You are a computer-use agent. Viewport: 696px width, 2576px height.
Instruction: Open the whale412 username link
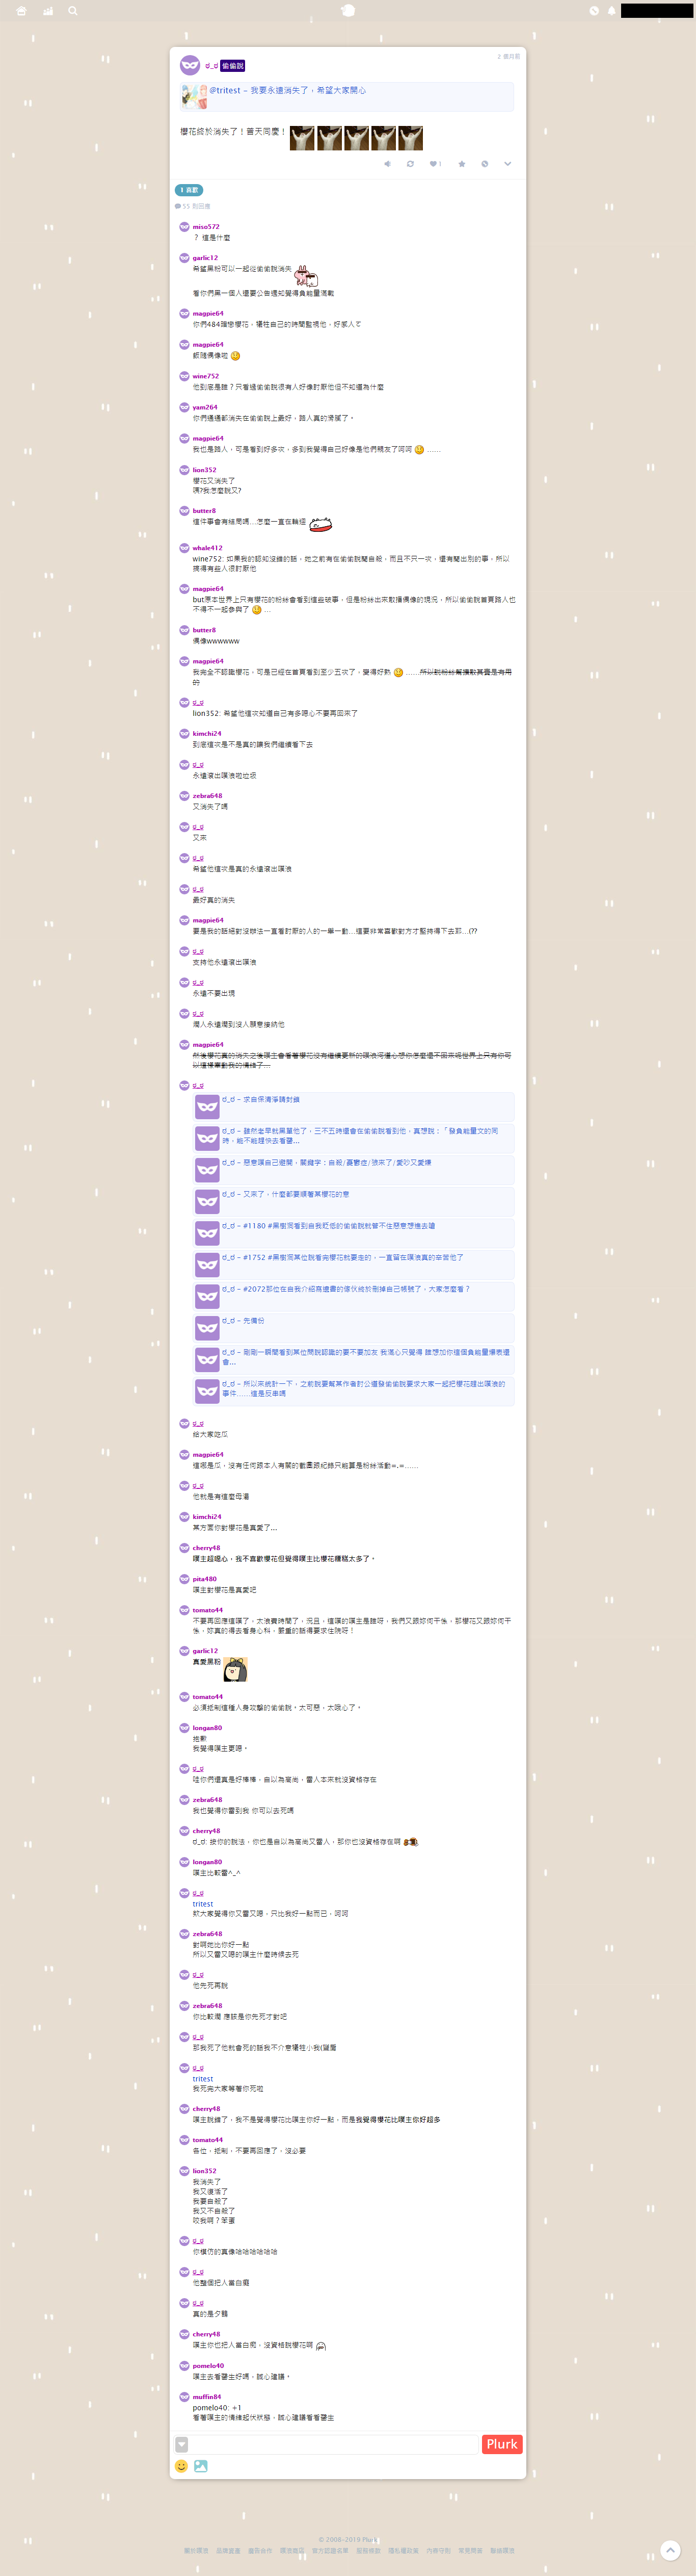[x=208, y=548]
